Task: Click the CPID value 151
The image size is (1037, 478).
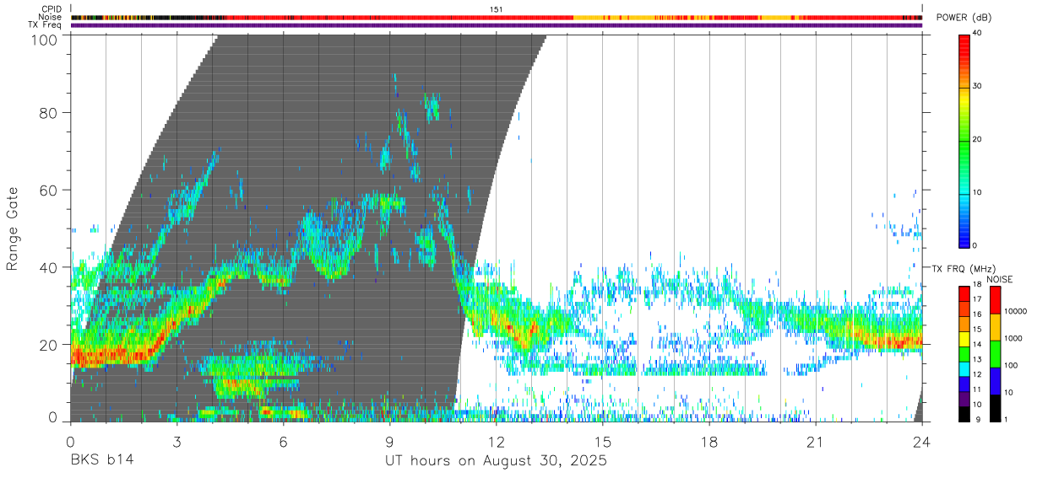Action: (496, 9)
